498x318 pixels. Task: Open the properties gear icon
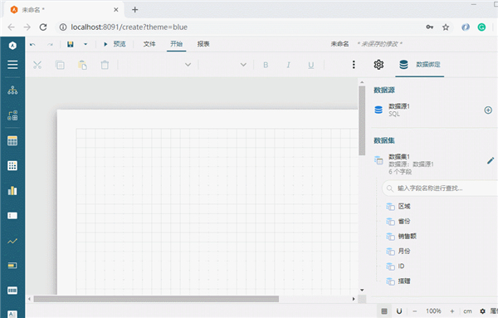coord(378,65)
